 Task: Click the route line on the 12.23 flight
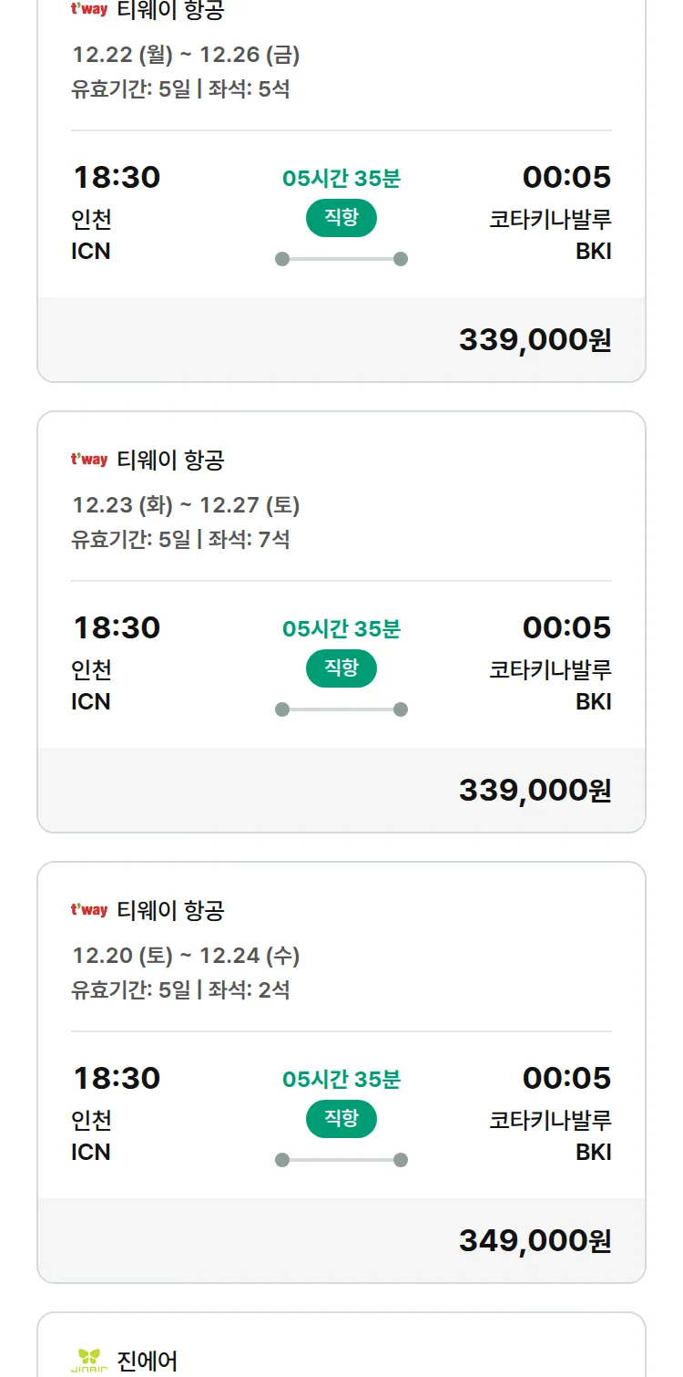point(341,709)
